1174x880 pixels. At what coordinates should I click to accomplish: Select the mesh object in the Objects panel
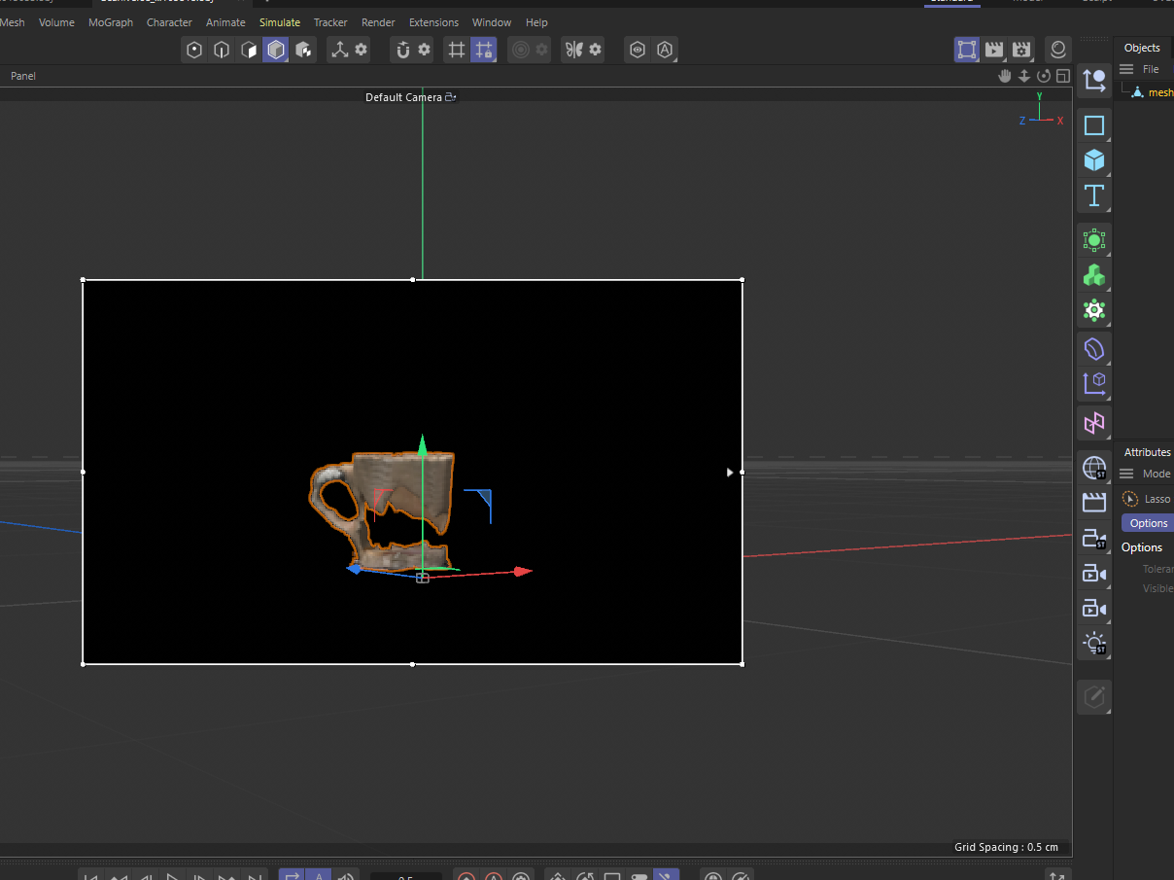[1160, 91]
